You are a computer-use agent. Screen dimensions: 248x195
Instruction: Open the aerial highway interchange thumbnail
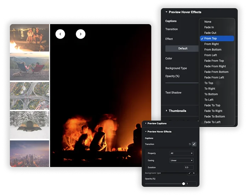tap(29, 96)
